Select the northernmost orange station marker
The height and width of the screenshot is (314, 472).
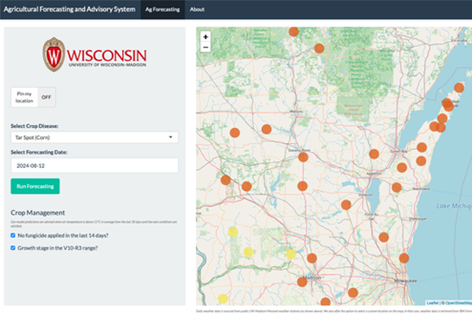click(x=293, y=31)
